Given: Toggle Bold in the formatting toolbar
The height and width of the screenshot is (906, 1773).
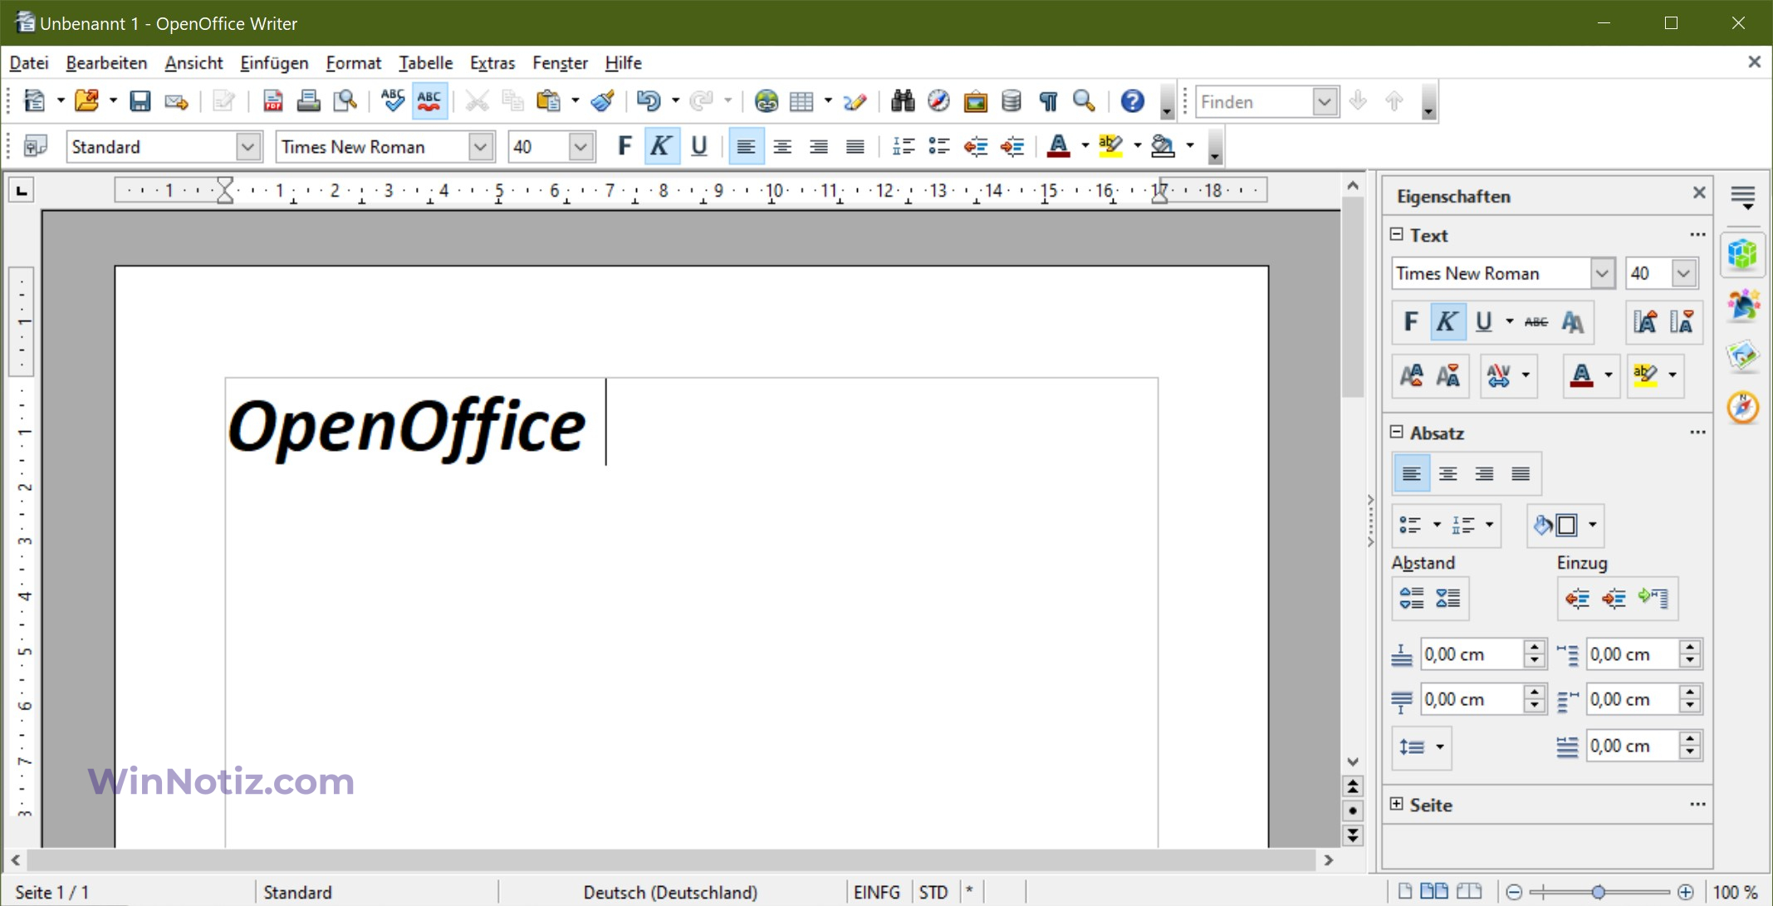Looking at the screenshot, I should 624,147.
